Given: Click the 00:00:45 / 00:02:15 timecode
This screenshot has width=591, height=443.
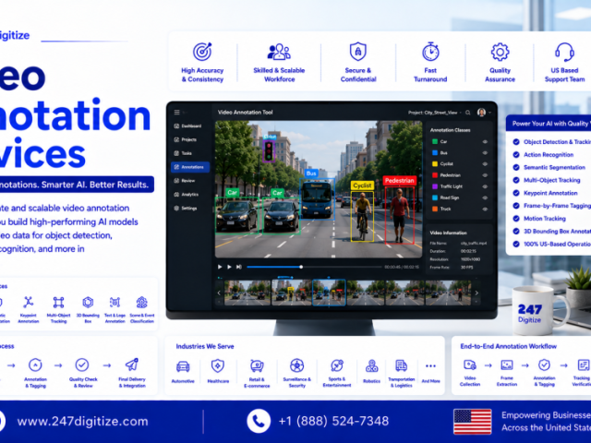Looking at the screenshot, I should 402,267.
